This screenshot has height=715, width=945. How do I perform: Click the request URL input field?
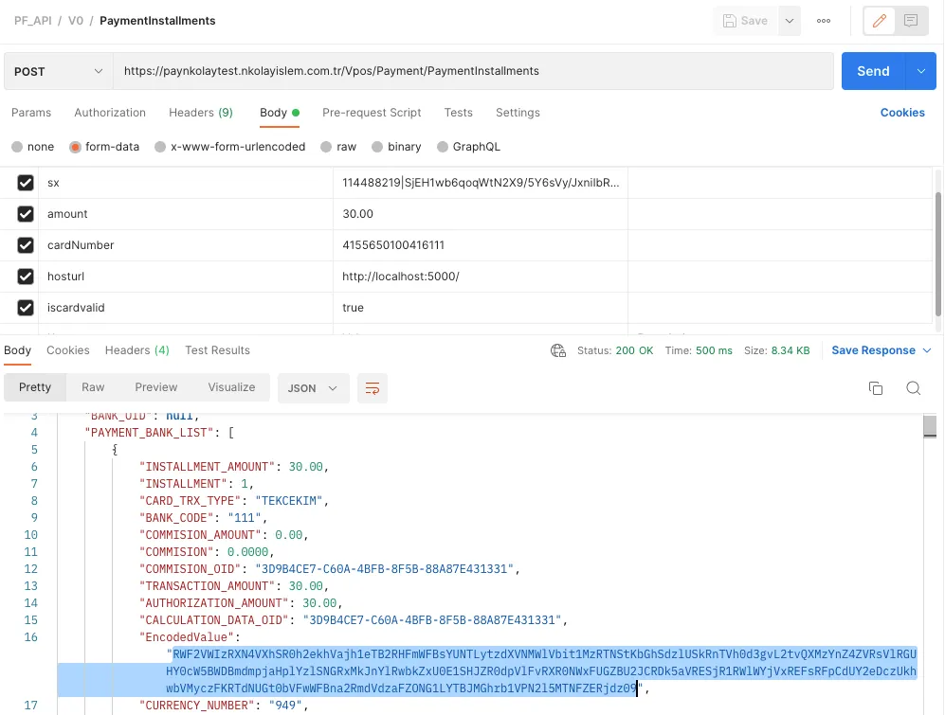pyautogui.click(x=474, y=71)
